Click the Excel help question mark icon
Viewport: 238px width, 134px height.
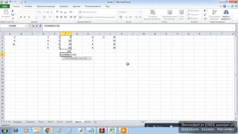[x=225, y=6]
